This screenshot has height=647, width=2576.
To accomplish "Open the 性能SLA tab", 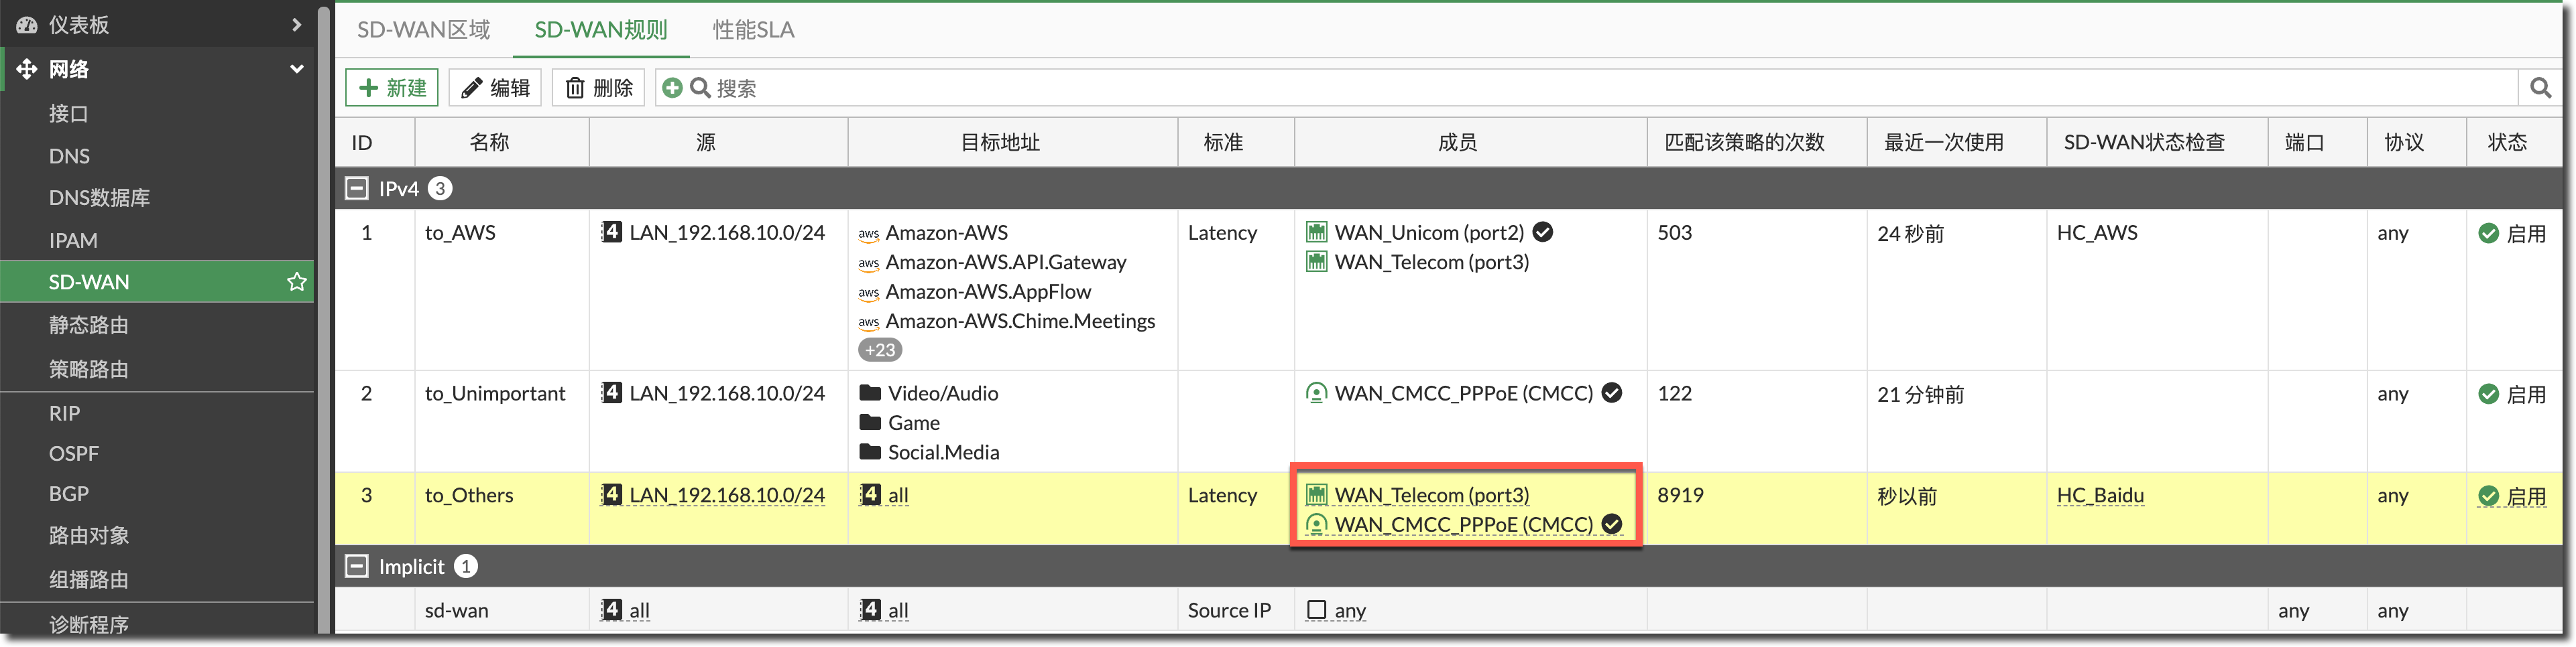I will (x=753, y=30).
